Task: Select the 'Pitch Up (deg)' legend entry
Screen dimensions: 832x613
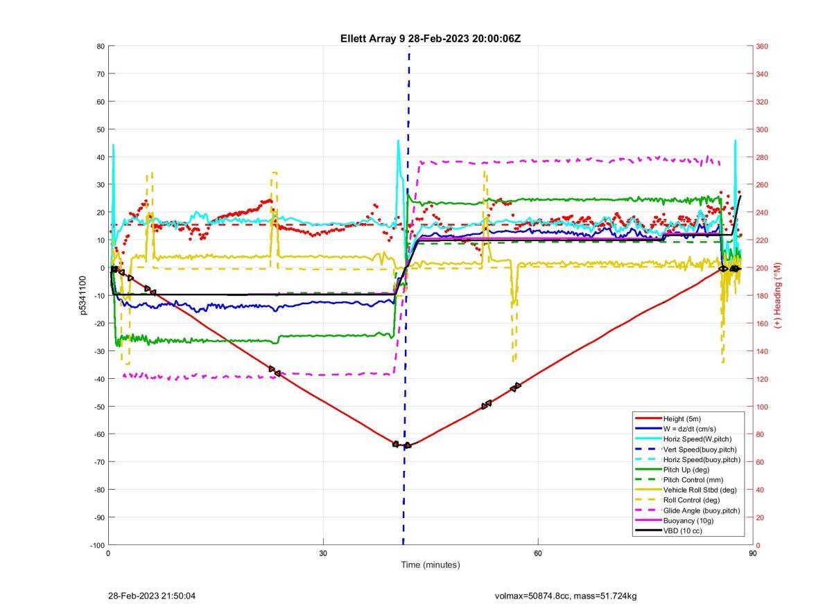Action: click(x=687, y=470)
